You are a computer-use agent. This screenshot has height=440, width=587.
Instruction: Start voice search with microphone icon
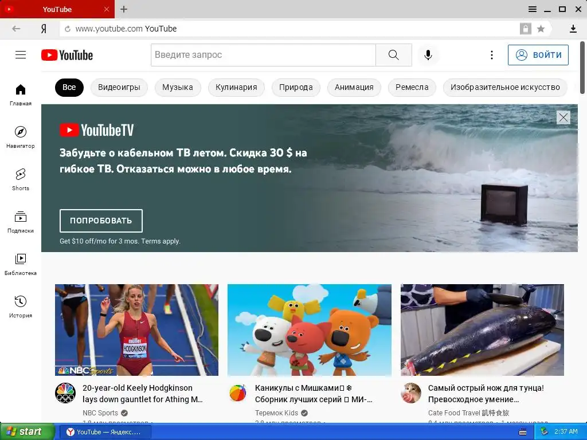[x=428, y=55]
